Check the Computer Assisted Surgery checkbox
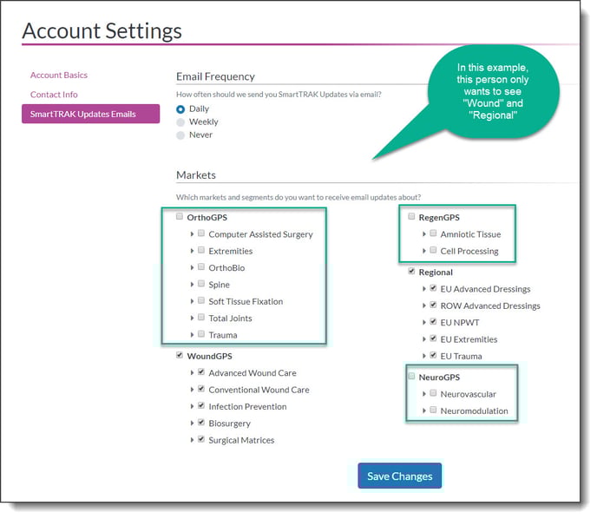Image resolution: width=597 pixels, height=519 pixels. pos(201,233)
